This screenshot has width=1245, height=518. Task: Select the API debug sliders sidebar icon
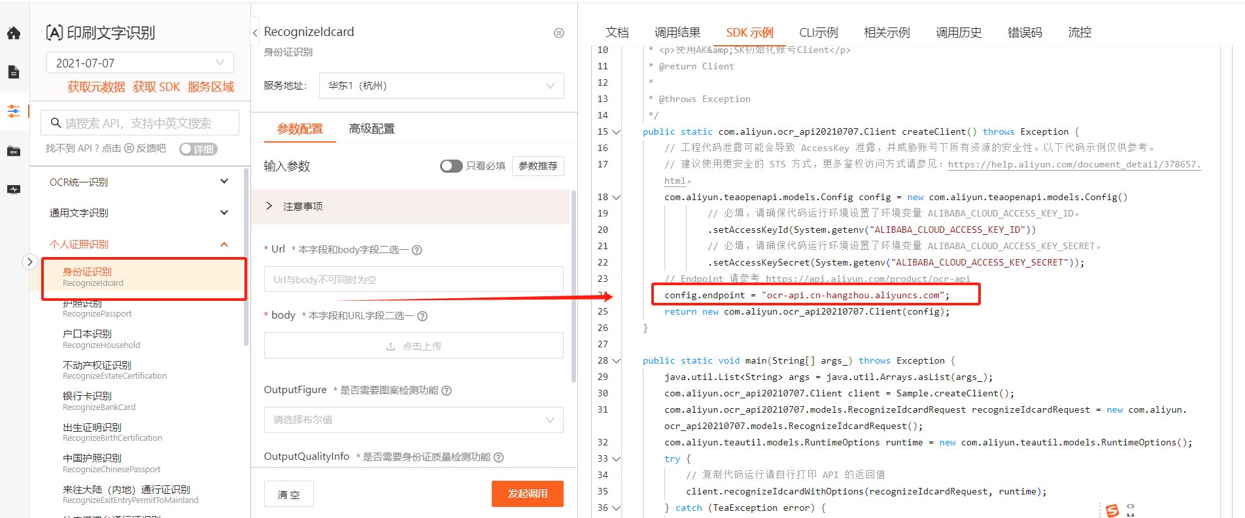[14, 111]
